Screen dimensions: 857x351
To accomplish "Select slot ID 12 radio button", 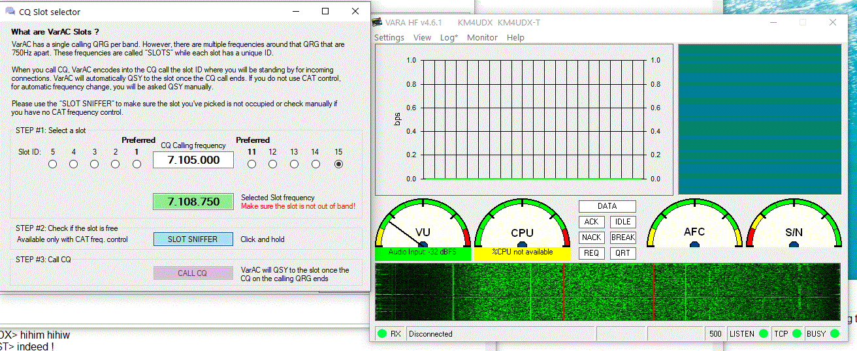I will tap(273, 164).
